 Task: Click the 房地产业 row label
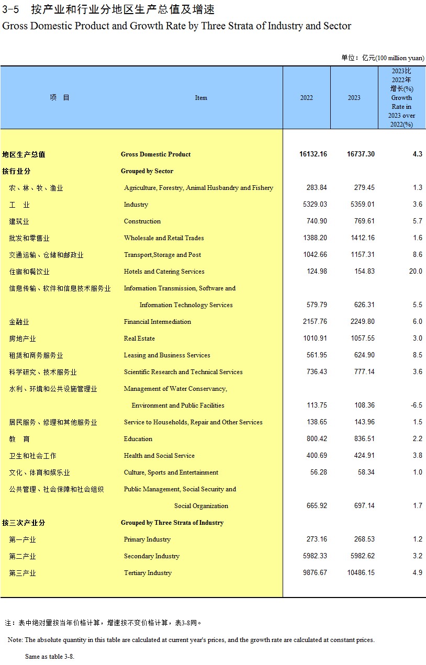pyautogui.click(x=23, y=339)
